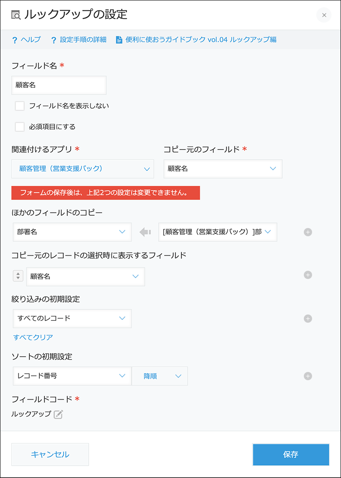Click the plus icon beside 絞り込みの初期設定
This screenshot has width=341, height=478.
pyautogui.click(x=308, y=318)
